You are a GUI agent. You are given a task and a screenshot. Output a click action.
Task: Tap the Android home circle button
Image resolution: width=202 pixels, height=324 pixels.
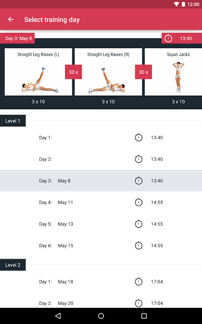[x=101, y=316]
